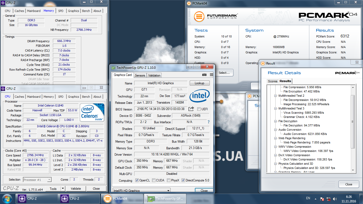Enable the UEFI checkbox in GPU-Z
The height and width of the screenshot is (204, 363).
tap(199, 109)
